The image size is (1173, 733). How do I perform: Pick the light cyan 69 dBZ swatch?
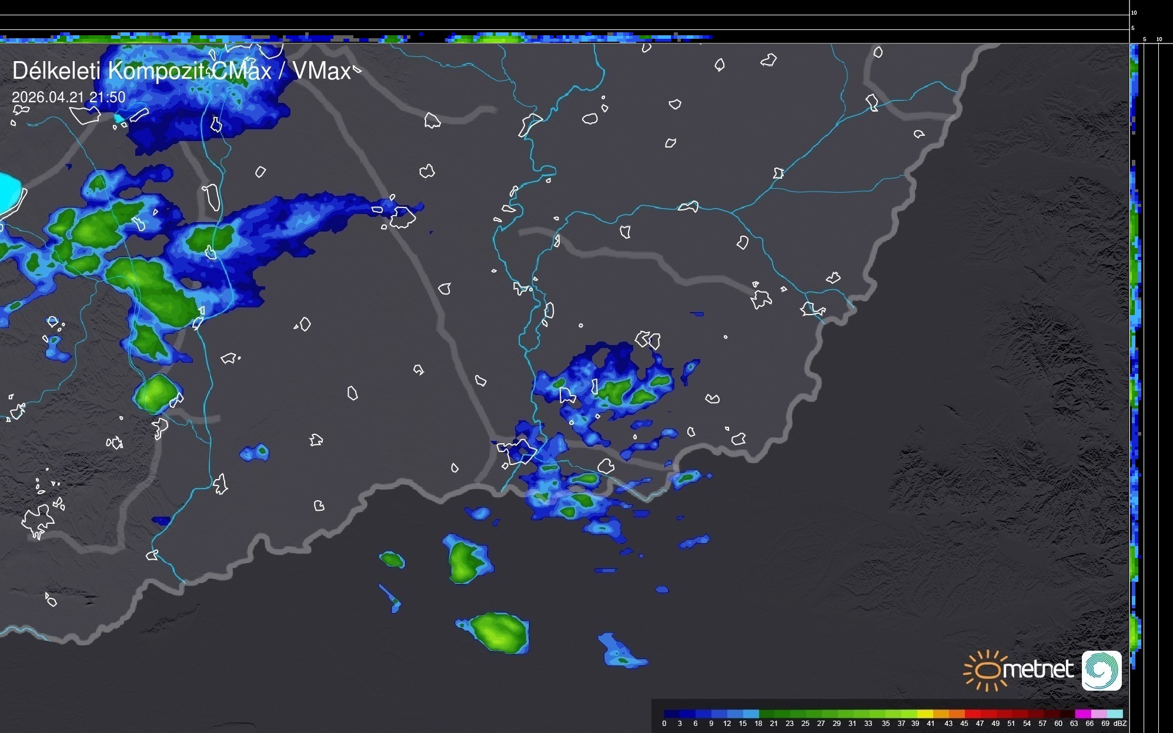(1115, 714)
